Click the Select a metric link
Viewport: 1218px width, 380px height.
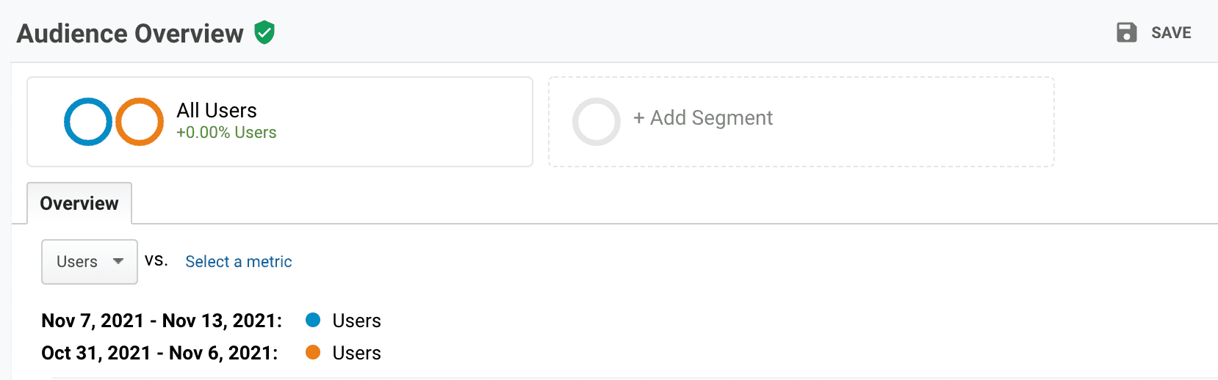pos(238,262)
